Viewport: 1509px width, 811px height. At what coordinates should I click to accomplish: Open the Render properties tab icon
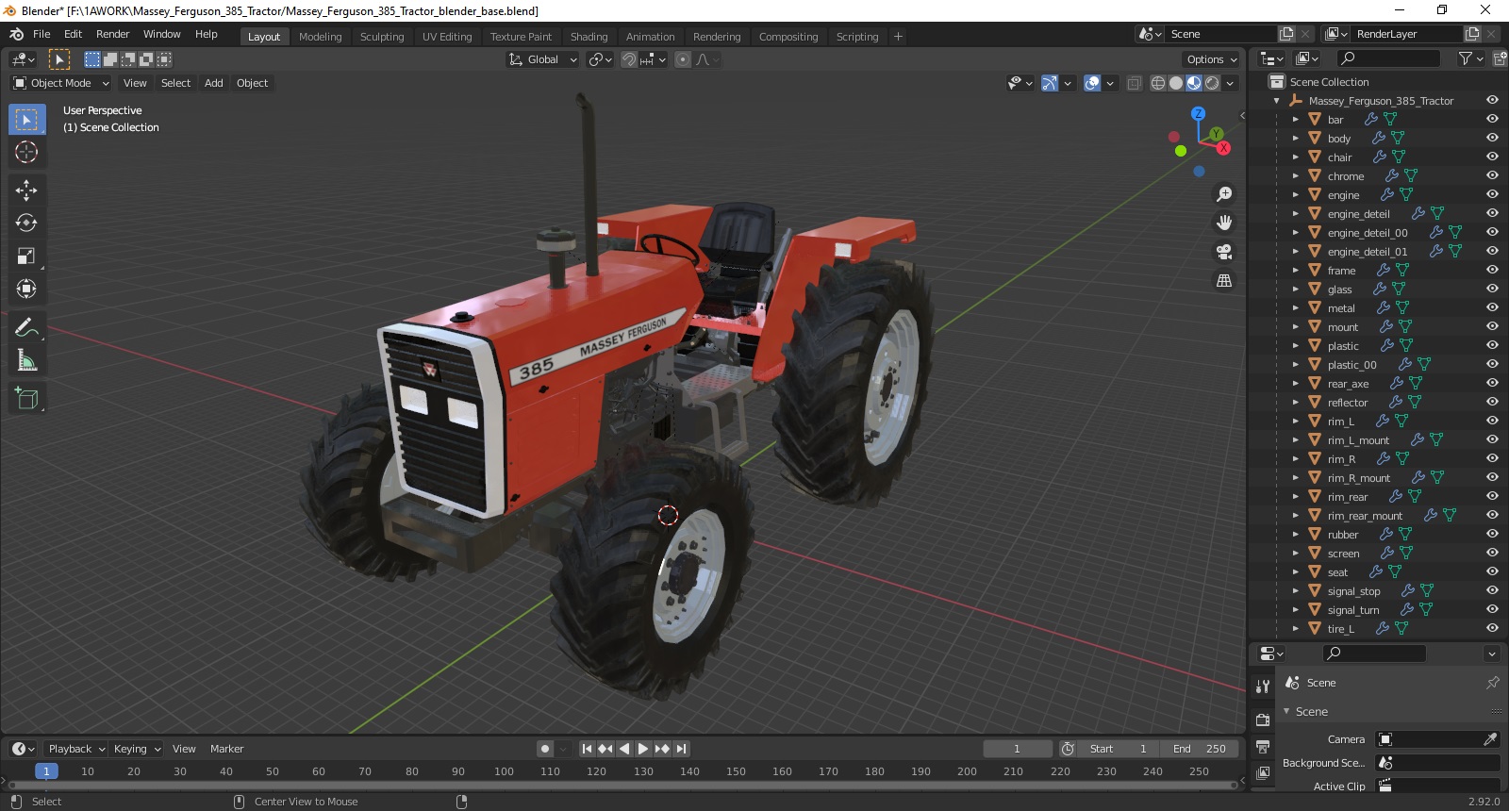(x=1263, y=720)
